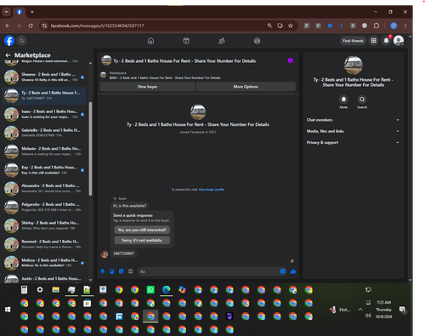Viewport: 425px width, 336px height.
Task: Open Settings gear in the taskbar
Action: [40, 289]
